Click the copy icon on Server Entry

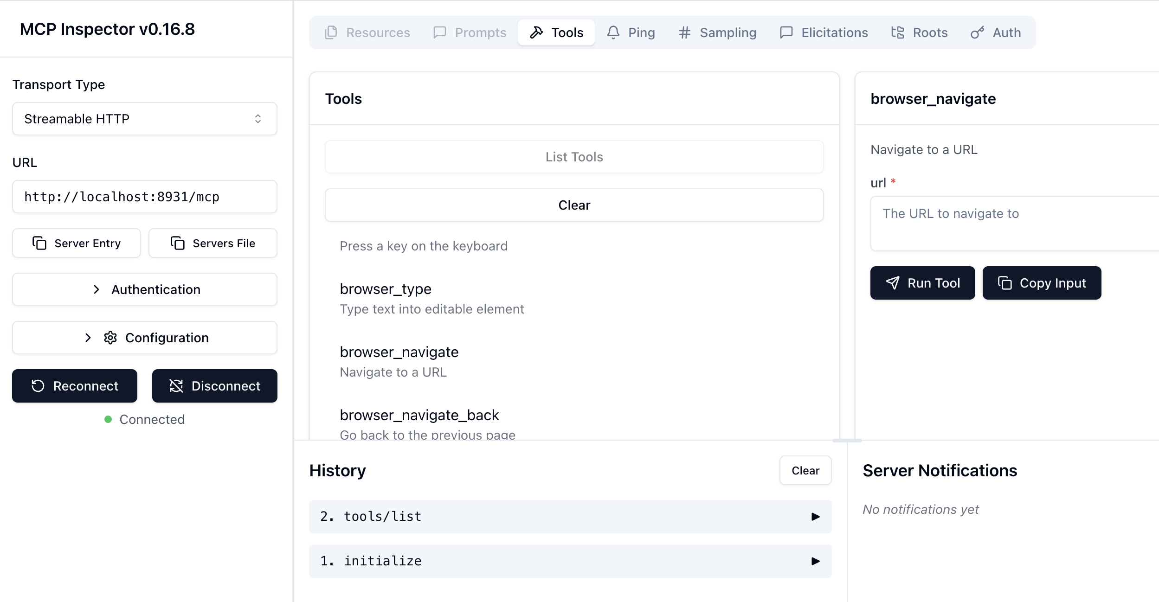[39, 243]
